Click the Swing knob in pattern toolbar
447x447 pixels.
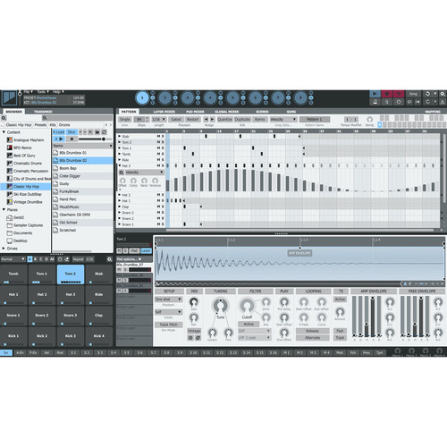[x=369, y=120]
